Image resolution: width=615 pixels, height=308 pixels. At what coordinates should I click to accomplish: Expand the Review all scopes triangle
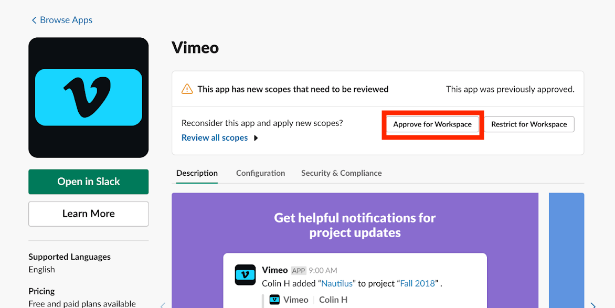(x=256, y=138)
